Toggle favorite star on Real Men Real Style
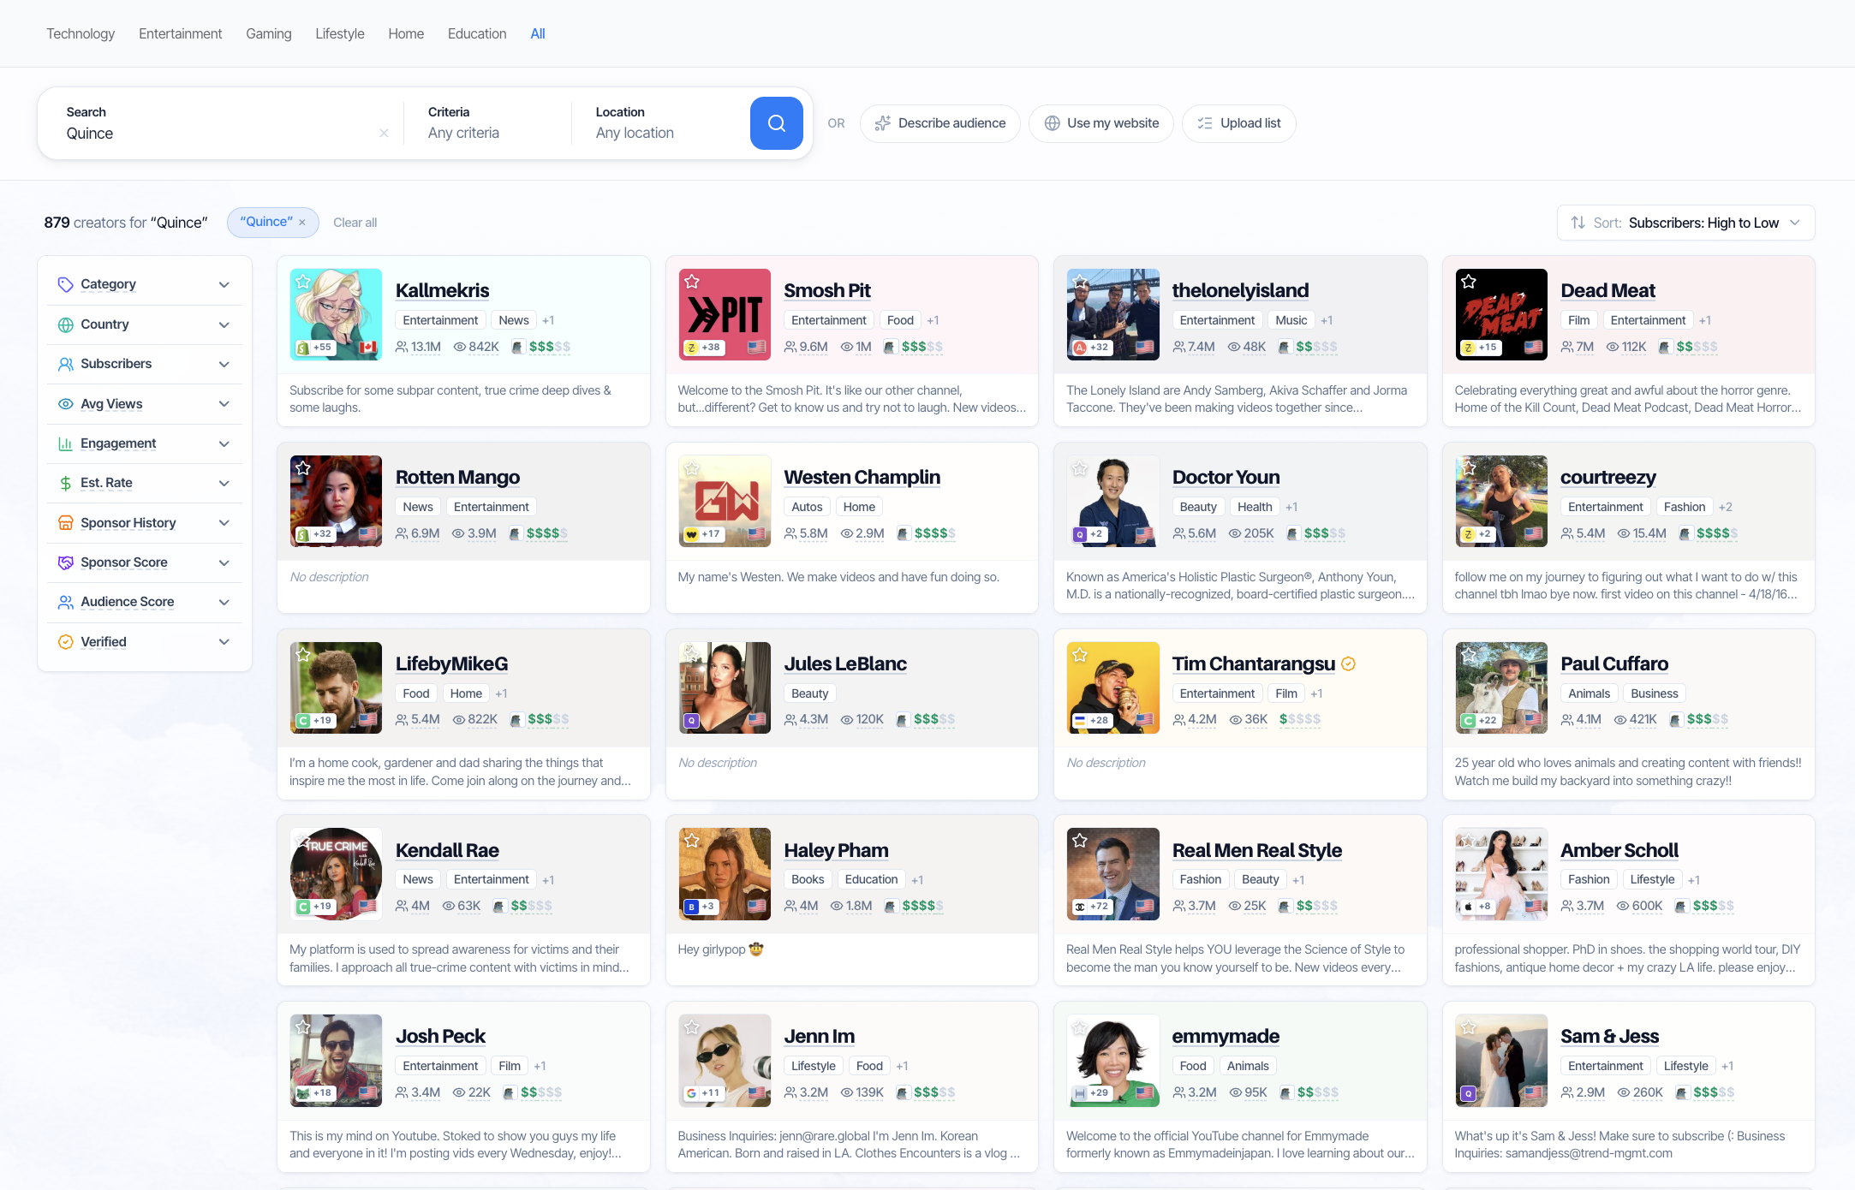Viewport: 1855px width, 1190px height. pyautogui.click(x=1080, y=841)
